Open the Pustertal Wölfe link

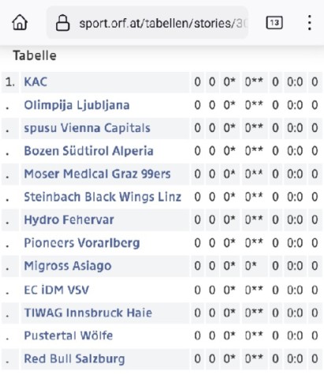(x=69, y=336)
